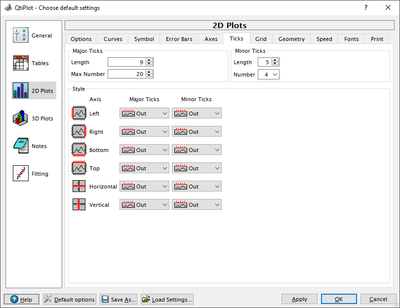Click the Load Settings button
400x308 pixels.
click(x=167, y=299)
